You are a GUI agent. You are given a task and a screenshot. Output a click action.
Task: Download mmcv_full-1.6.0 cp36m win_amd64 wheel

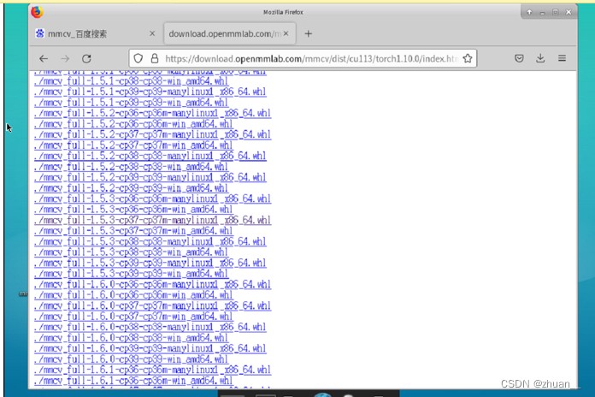pyautogui.click(x=133, y=295)
